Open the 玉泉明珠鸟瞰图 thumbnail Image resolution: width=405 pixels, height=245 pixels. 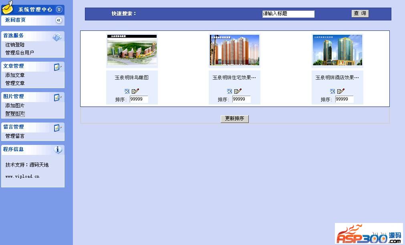pos(132,50)
